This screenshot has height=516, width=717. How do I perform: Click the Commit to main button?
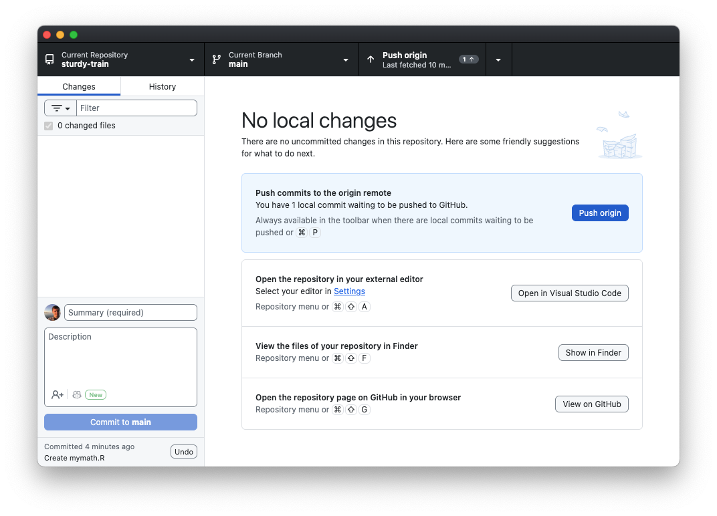coord(120,422)
